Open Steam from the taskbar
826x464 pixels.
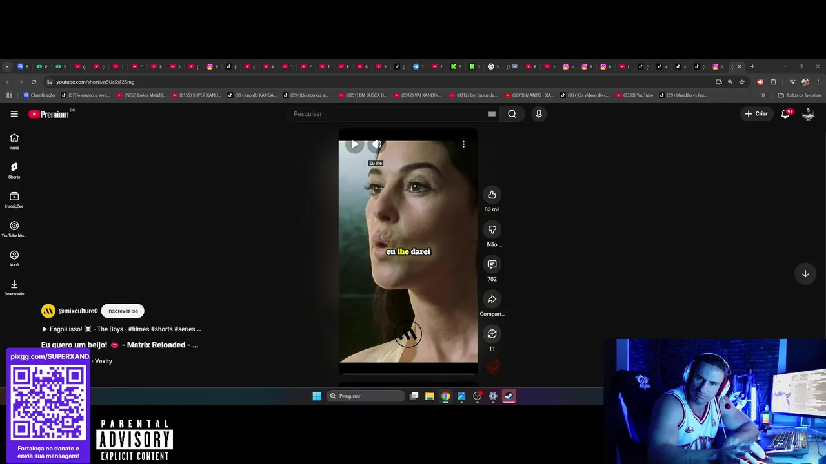(x=509, y=396)
